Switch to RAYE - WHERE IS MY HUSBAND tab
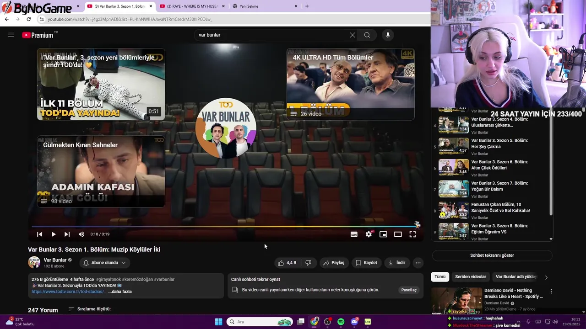The height and width of the screenshot is (329, 586). (192, 6)
